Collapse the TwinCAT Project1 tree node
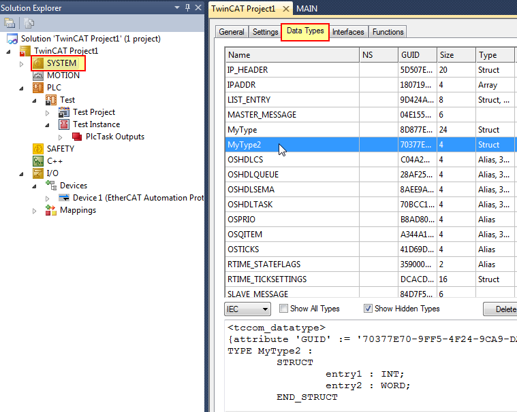517x412 pixels. pos(9,52)
